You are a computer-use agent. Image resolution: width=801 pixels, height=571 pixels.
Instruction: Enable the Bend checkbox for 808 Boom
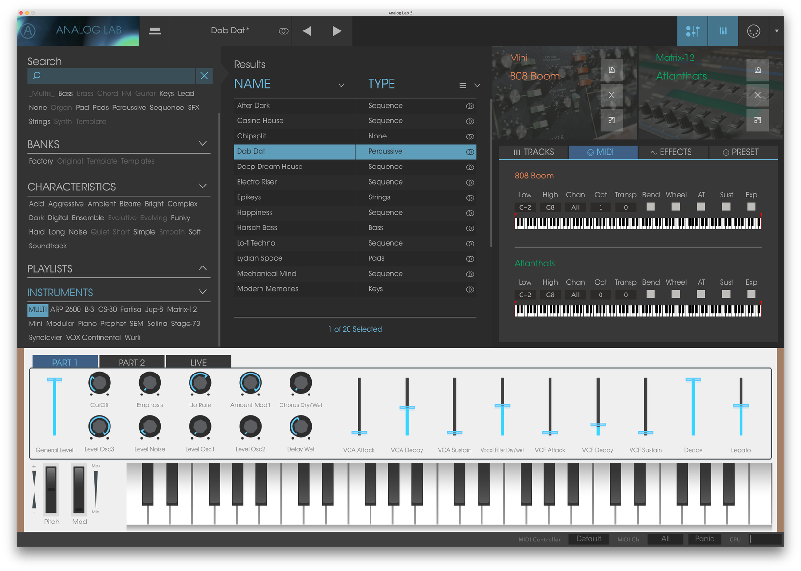pyautogui.click(x=651, y=207)
